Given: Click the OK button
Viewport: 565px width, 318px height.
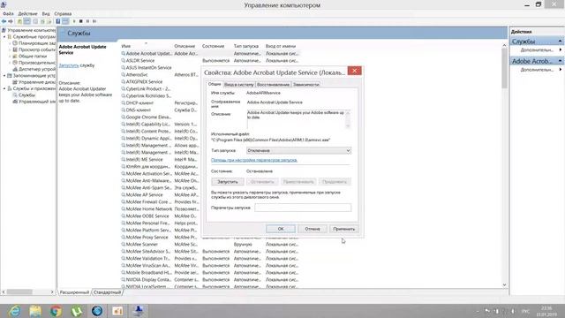Looking at the screenshot, I should (x=281, y=229).
